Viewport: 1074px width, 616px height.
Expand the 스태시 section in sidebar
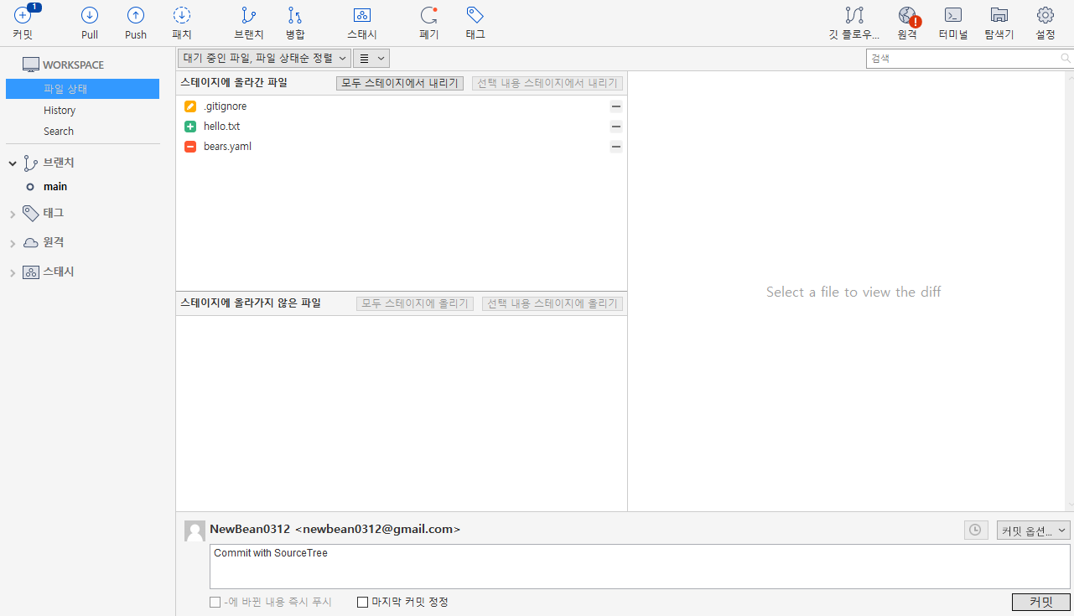pos(13,272)
